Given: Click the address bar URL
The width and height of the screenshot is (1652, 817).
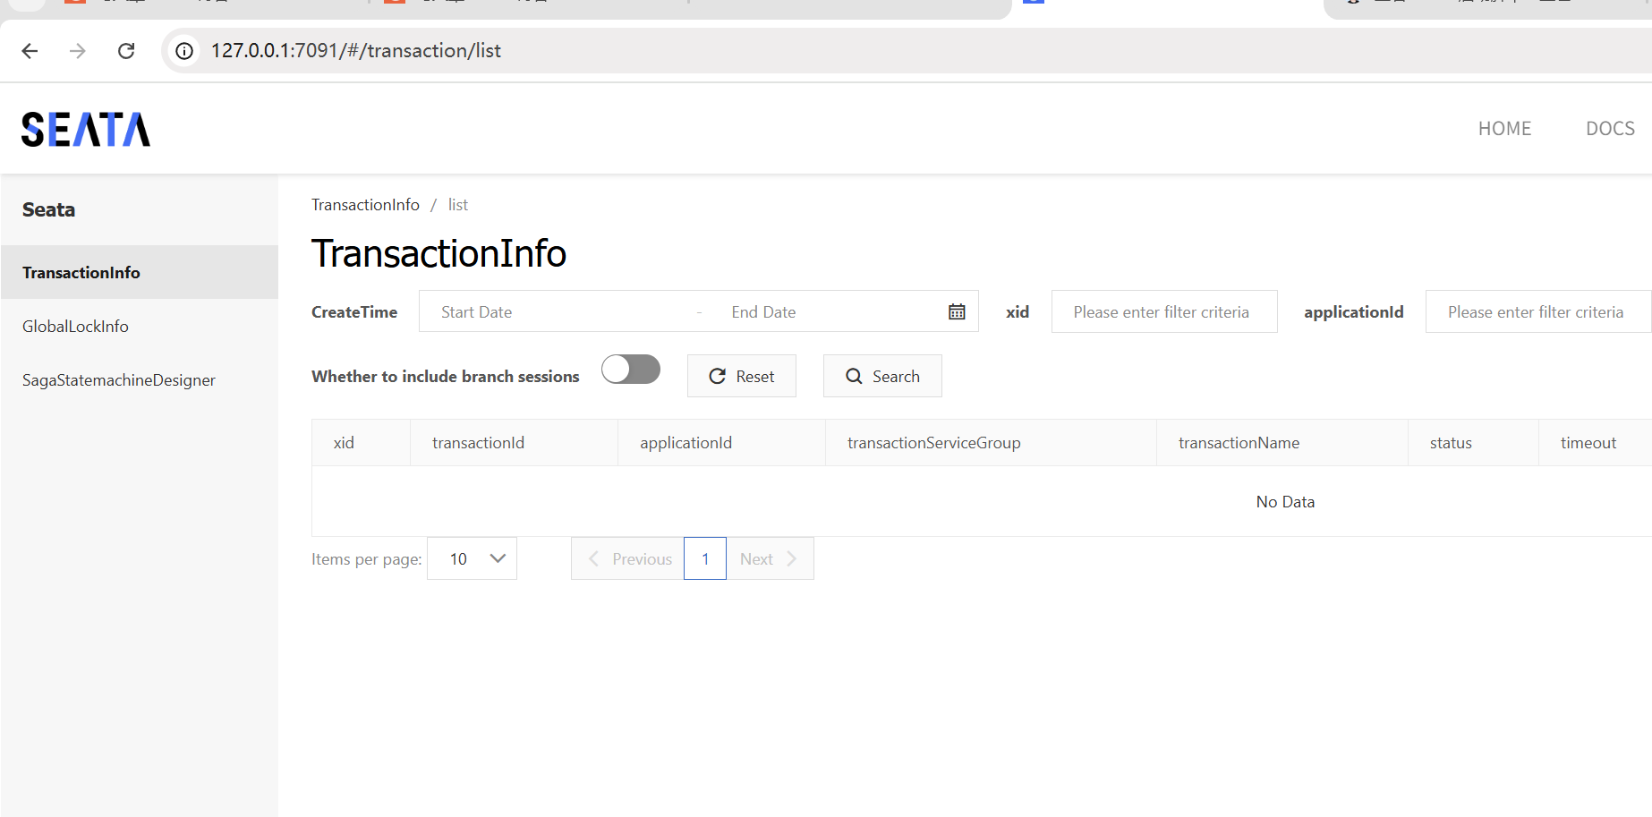Looking at the screenshot, I should pos(356,51).
